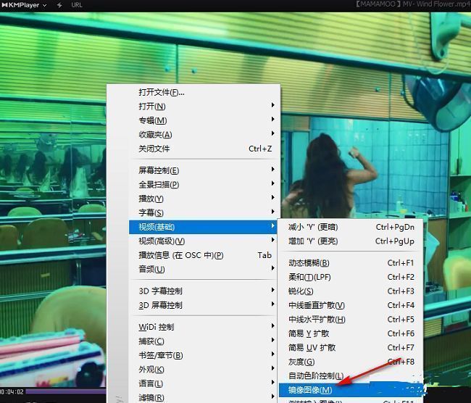Image resolution: width=471 pixels, height=403 pixels.
Task: Open 3D 屏幕控制 submenu
Action: 204,305
